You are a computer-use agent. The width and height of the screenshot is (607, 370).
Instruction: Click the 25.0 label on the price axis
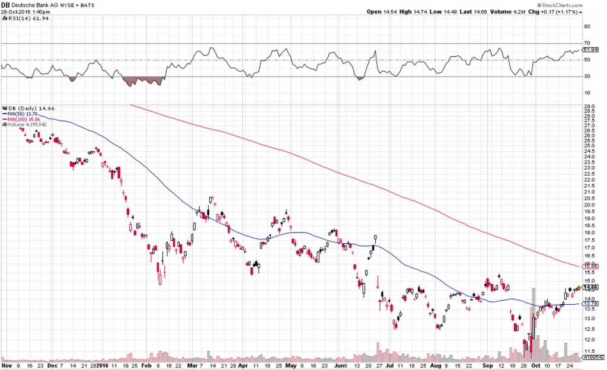(x=589, y=146)
